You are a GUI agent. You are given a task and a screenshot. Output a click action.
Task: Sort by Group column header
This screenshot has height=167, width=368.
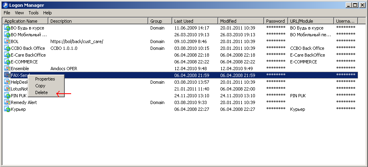pyautogui.click(x=160, y=21)
